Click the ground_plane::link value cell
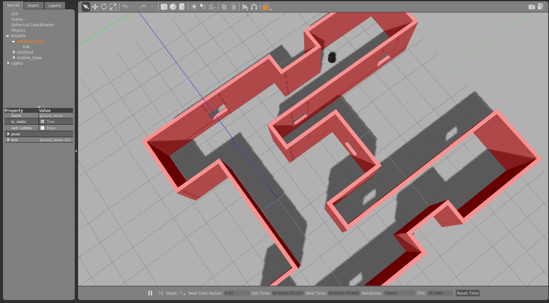549x303 pixels. point(56,140)
